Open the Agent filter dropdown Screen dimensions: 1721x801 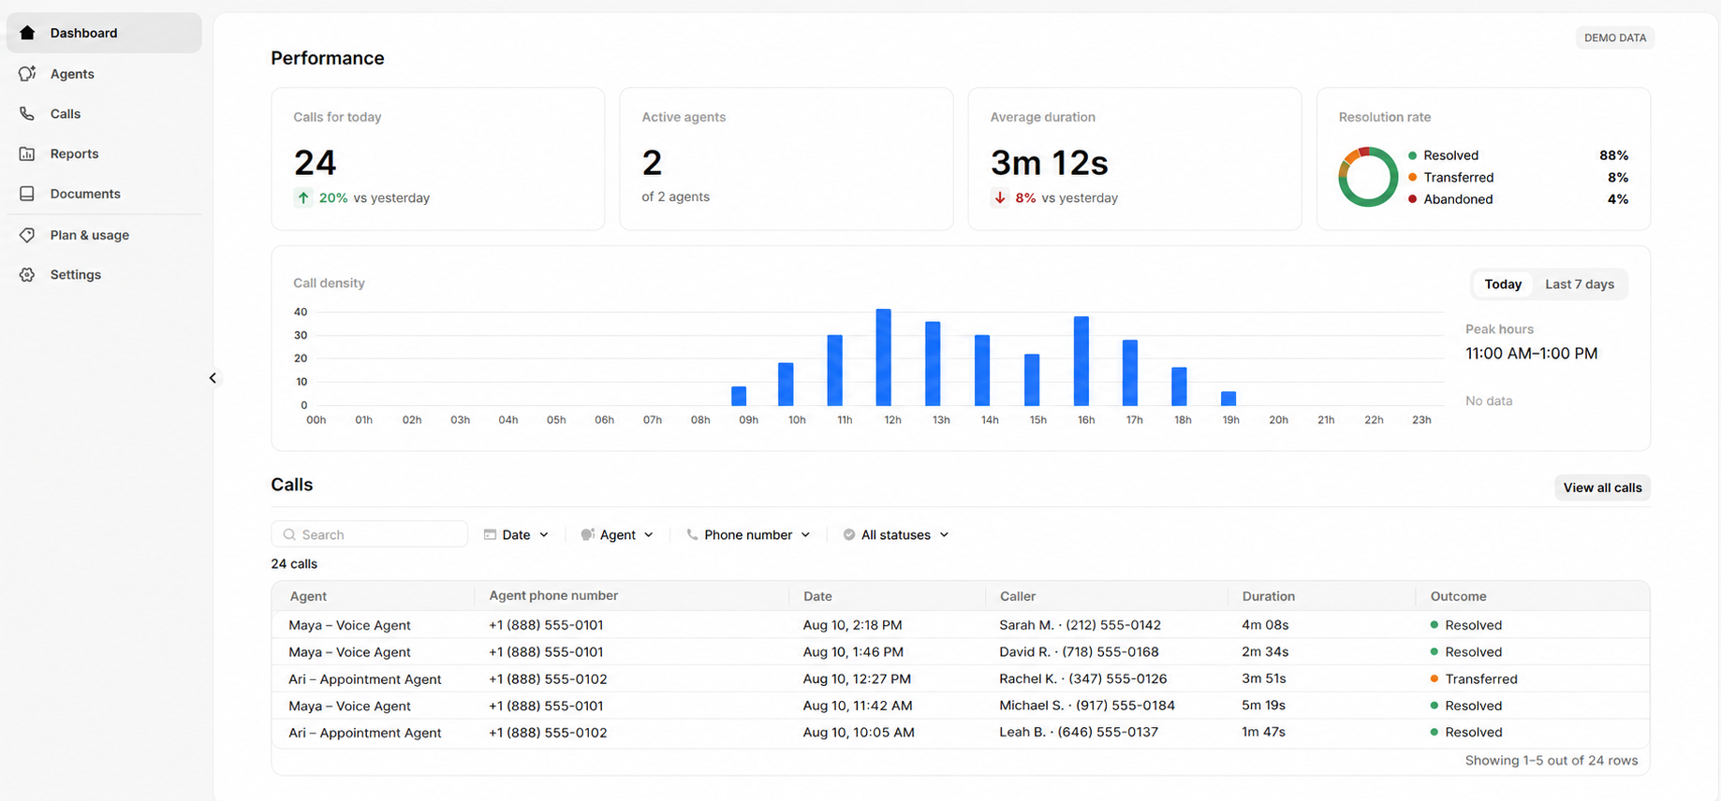(617, 534)
